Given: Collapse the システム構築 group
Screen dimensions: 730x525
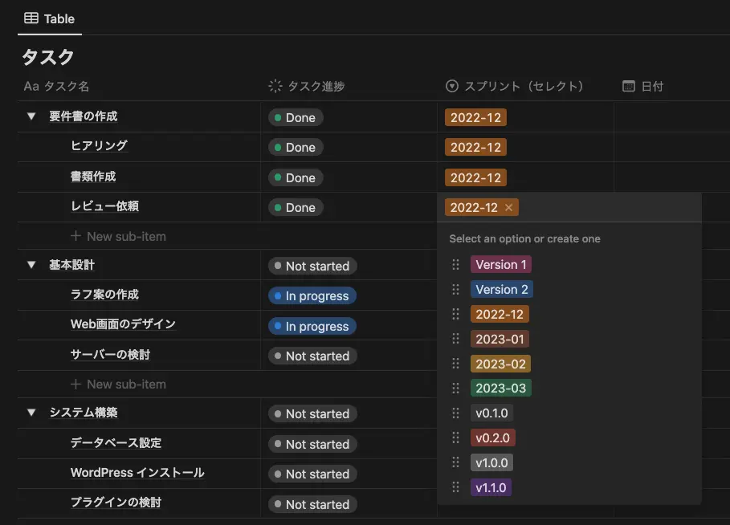Looking at the screenshot, I should 30,413.
